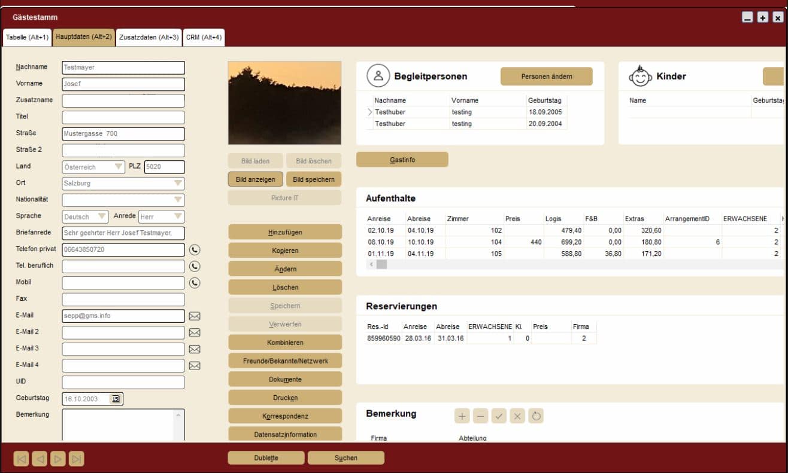The width and height of the screenshot is (788, 473).
Task: Click the envelope icon beside E-Mail 3
Action: tap(195, 349)
